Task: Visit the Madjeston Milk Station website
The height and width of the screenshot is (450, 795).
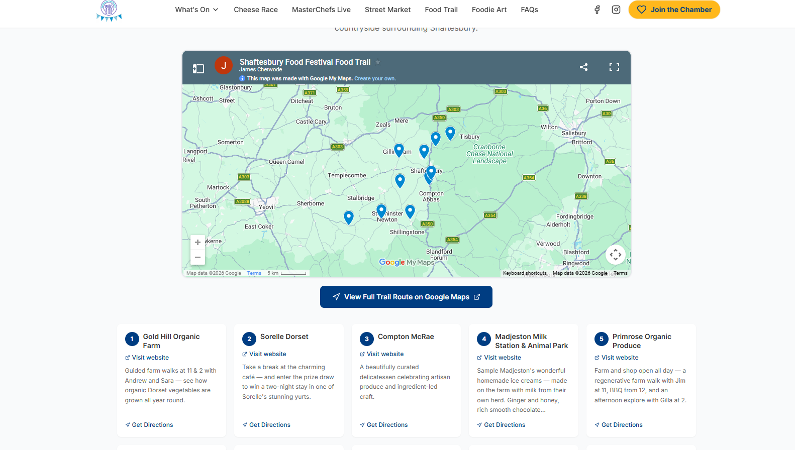Action: tap(499, 358)
